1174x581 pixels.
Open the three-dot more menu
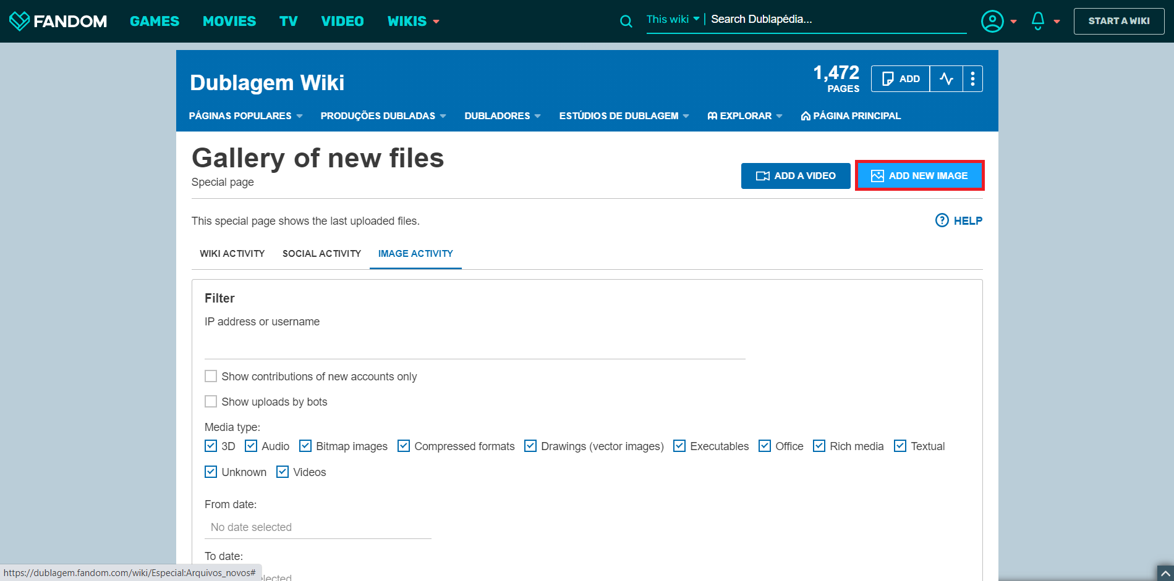pyautogui.click(x=973, y=78)
